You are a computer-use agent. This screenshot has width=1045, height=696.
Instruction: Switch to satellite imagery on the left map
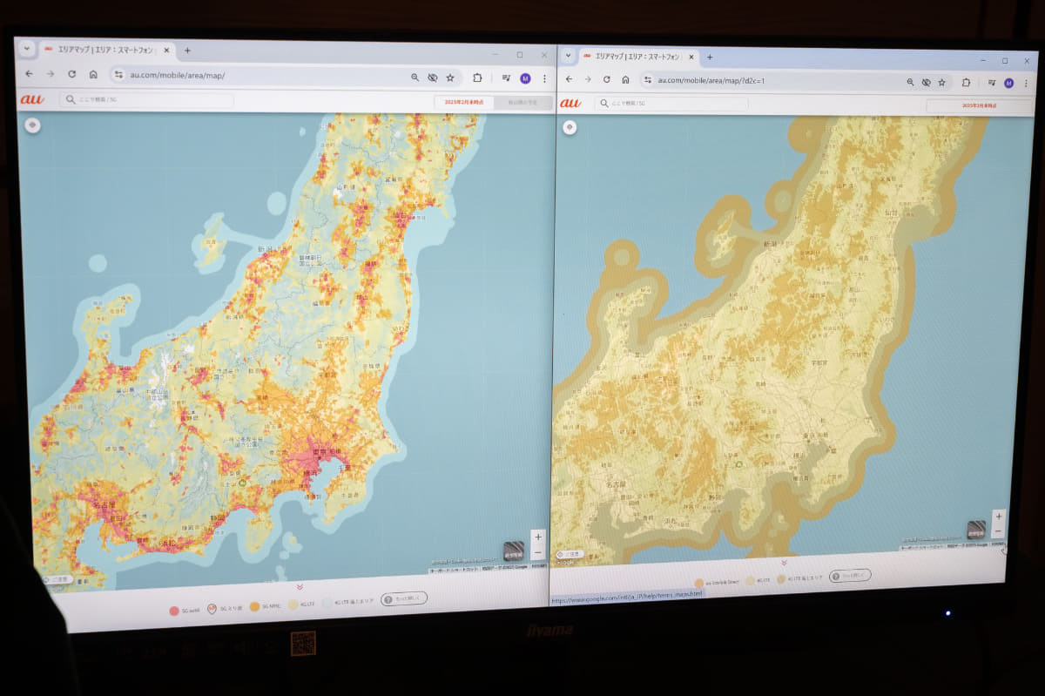[514, 551]
